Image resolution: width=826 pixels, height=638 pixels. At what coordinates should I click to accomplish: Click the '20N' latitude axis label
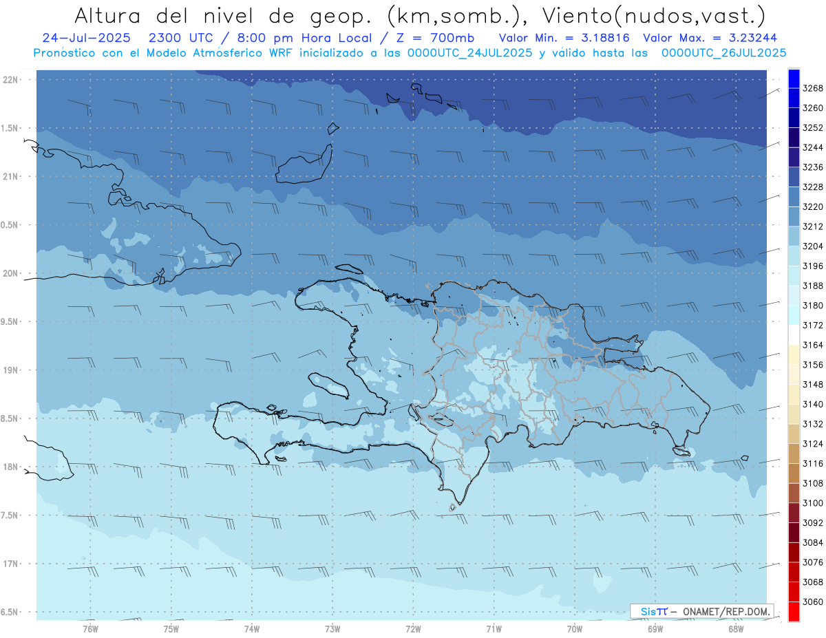tap(12, 273)
